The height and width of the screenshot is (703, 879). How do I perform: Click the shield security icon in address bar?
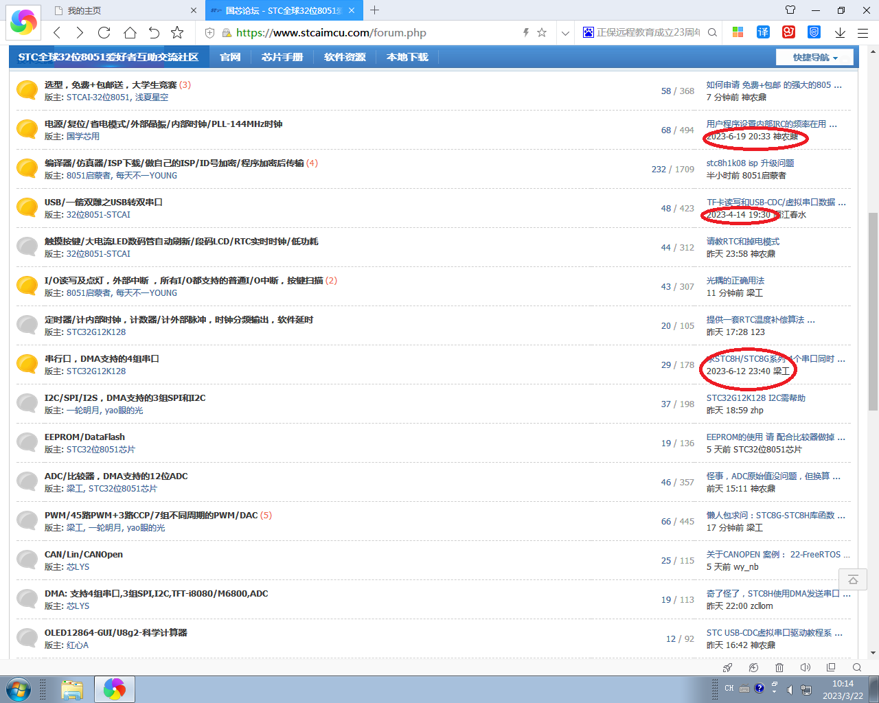pos(210,32)
